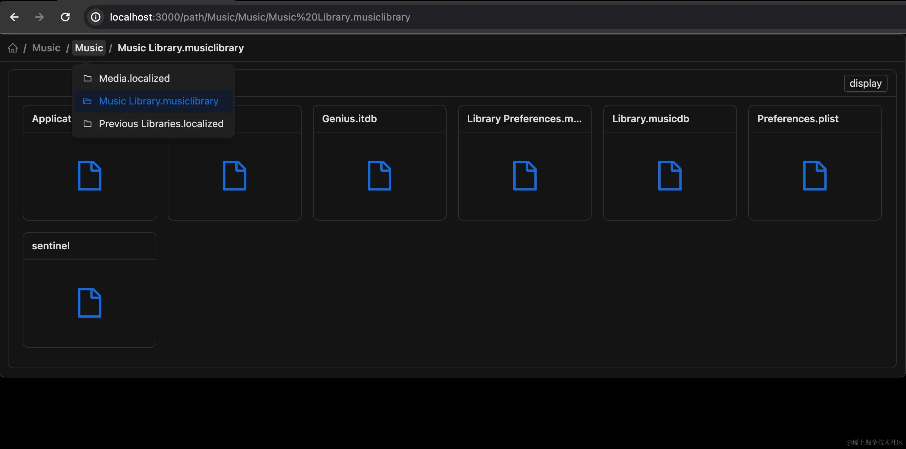Click the sentinel file icon
The height and width of the screenshot is (449, 906).
coord(89,303)
